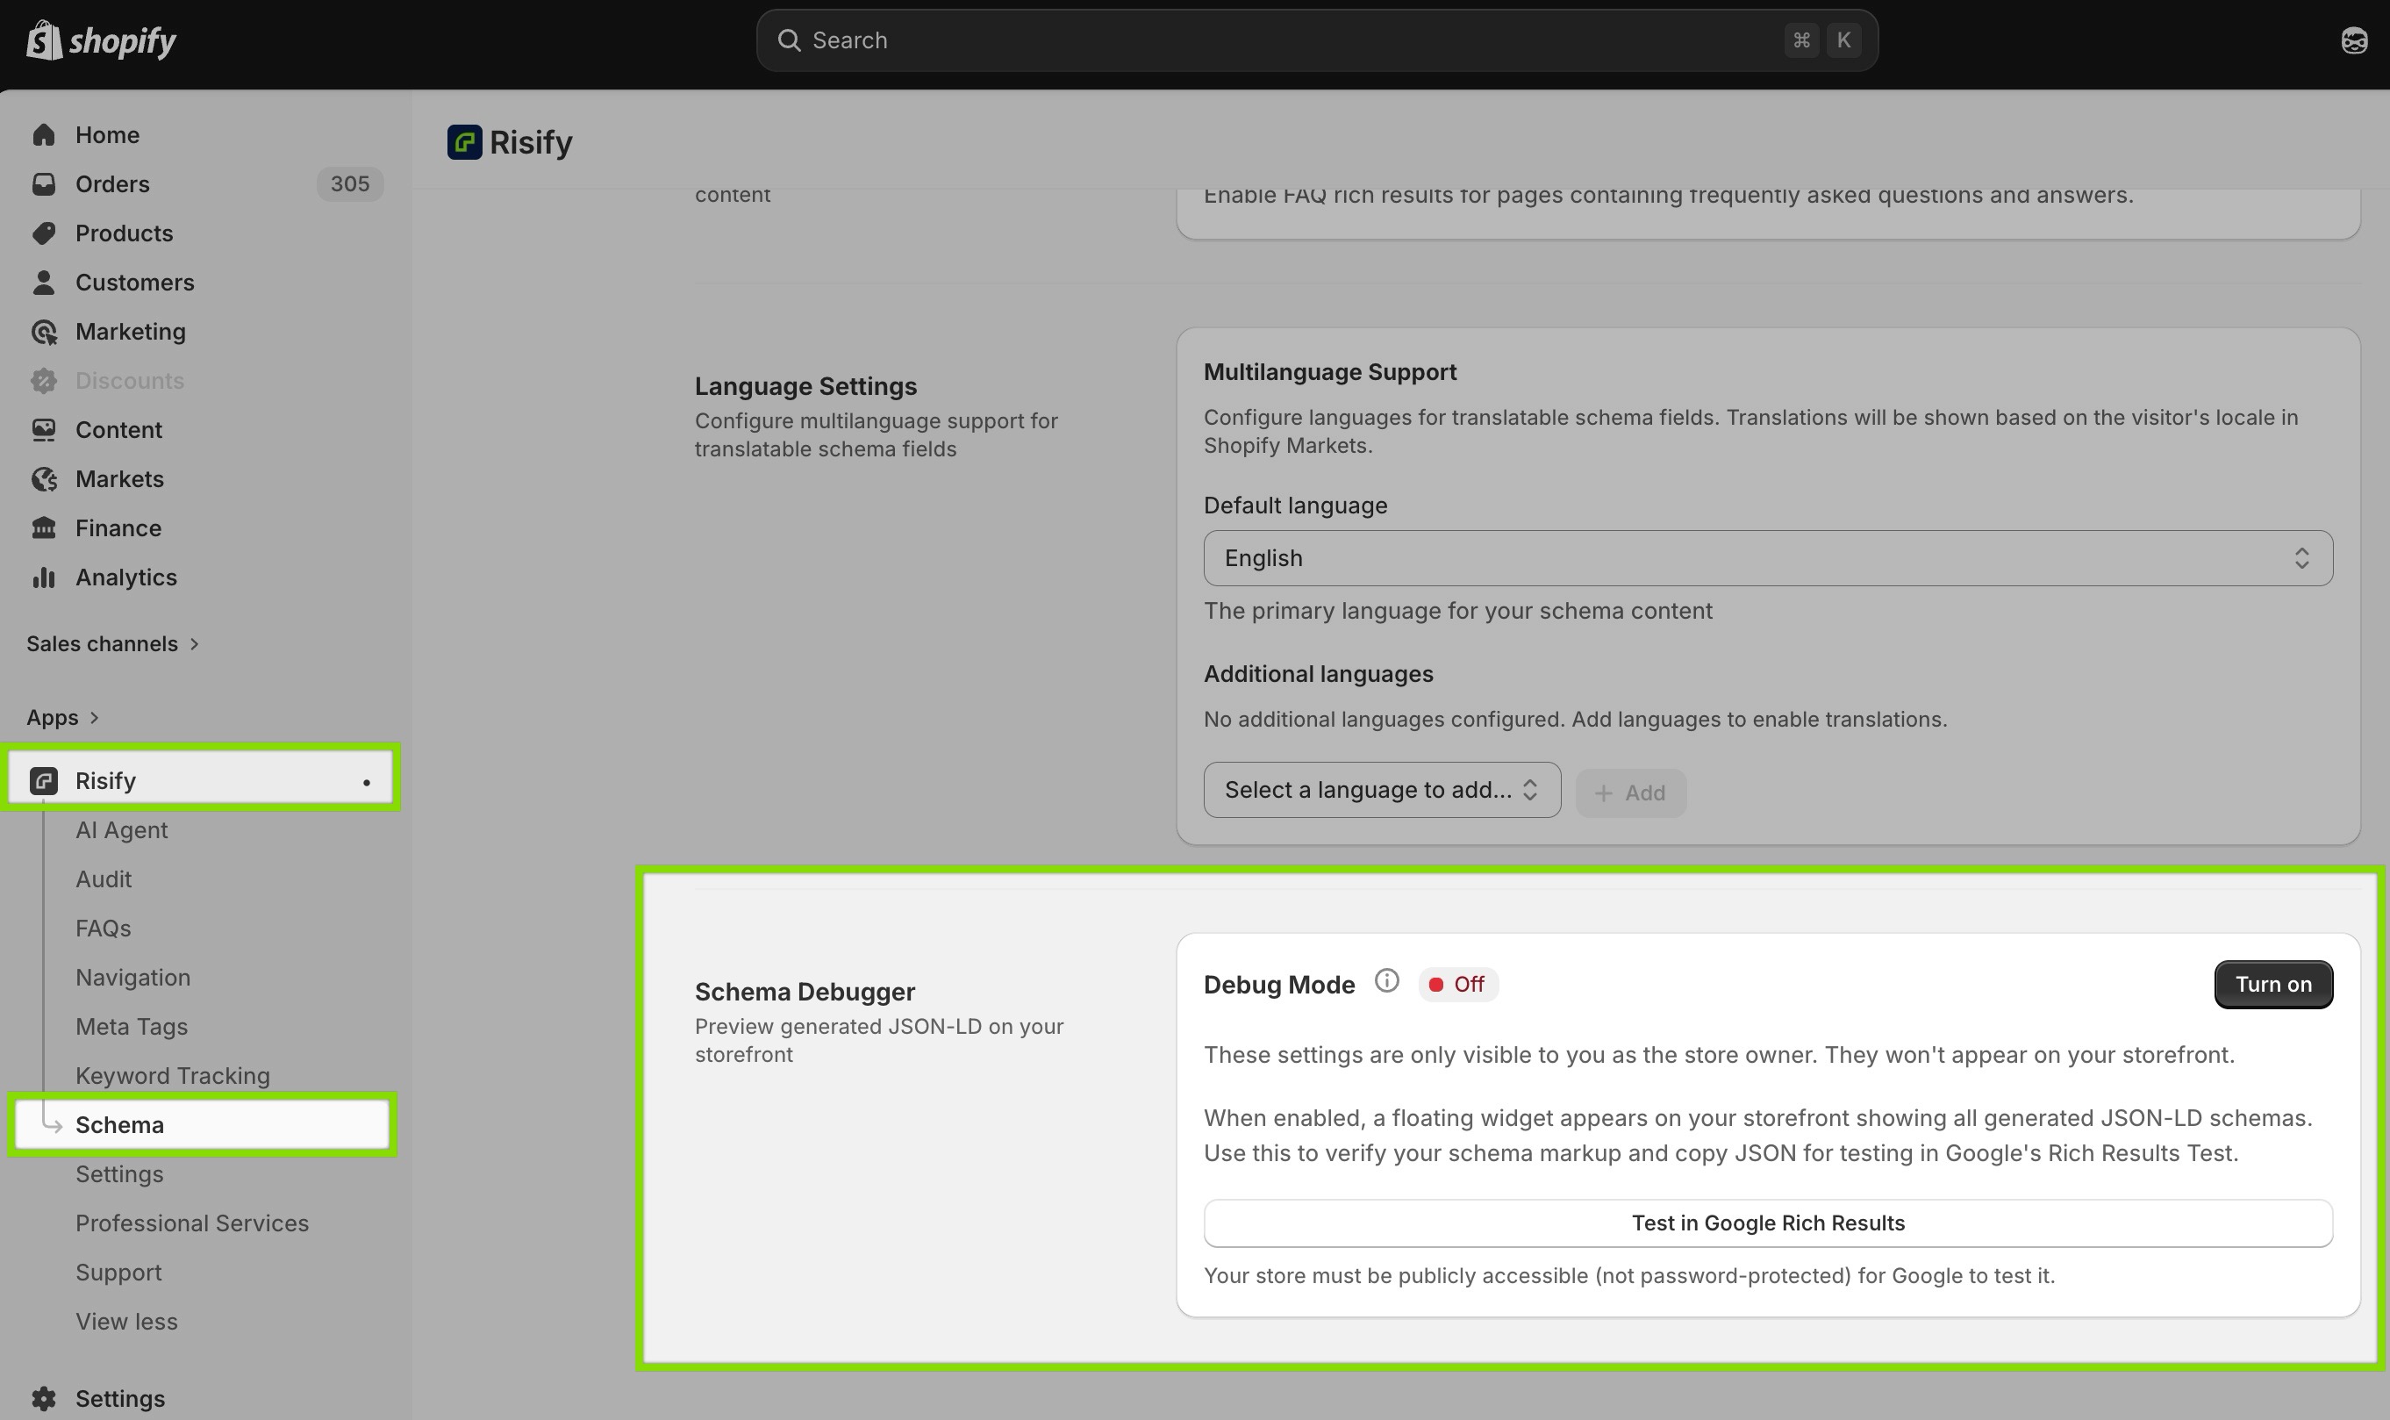Open Risify Meta Tags page

pos(131,1027)
